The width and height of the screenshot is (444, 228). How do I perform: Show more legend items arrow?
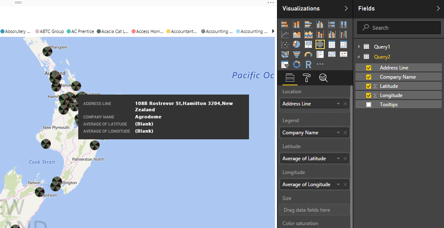coord(273,31)
